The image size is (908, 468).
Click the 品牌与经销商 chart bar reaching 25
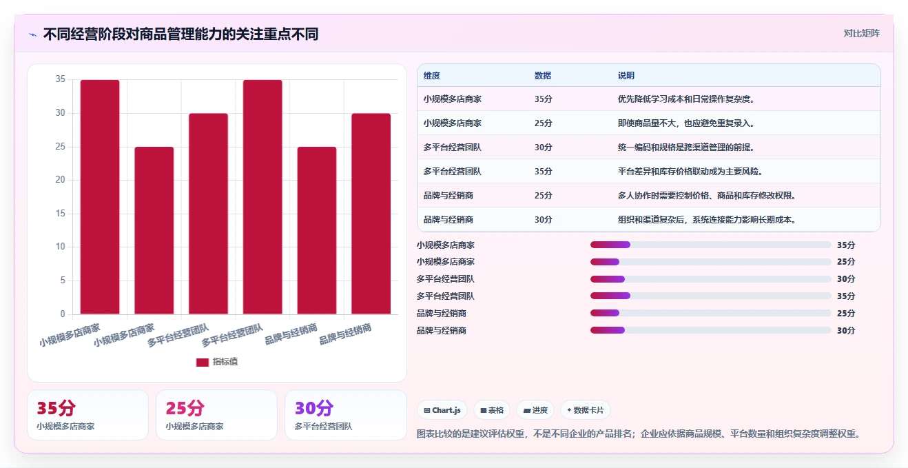click(x=317, y=231)
